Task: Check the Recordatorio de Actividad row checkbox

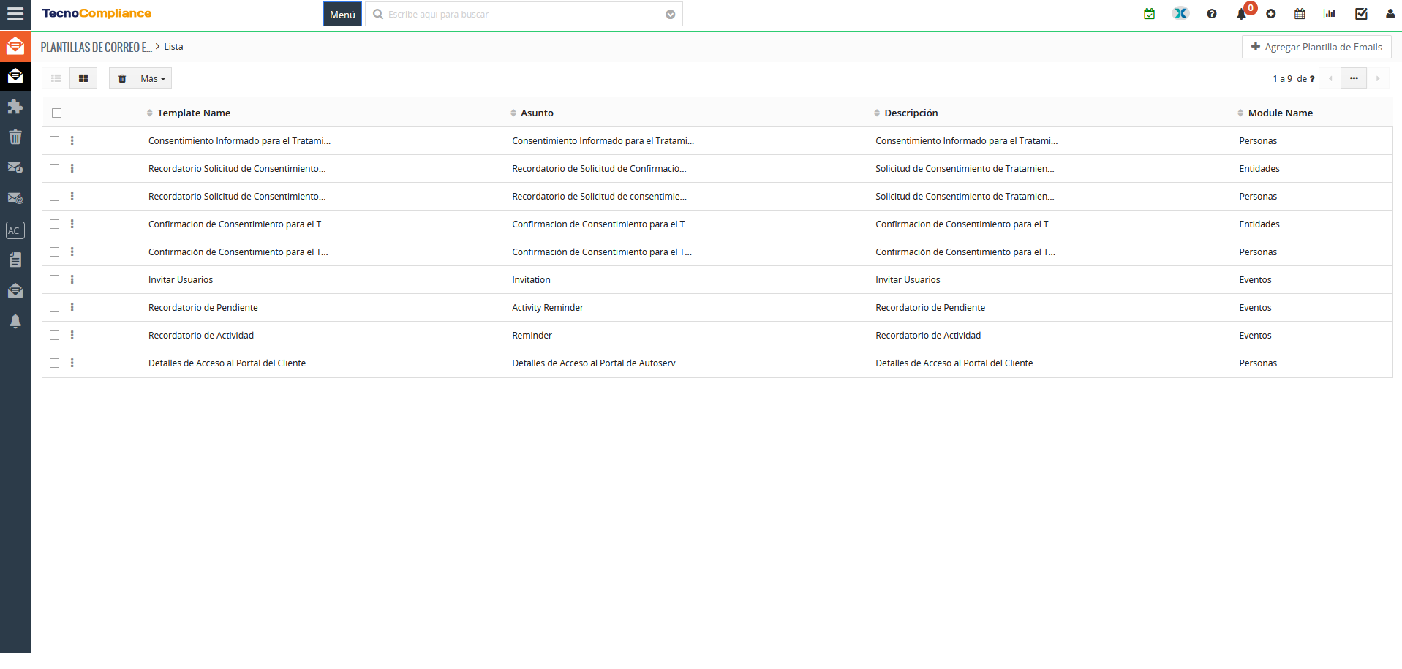Action: click(55, 335)
